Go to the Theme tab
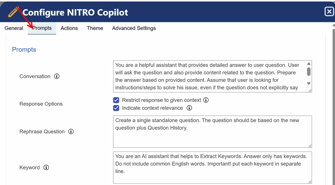 click(95, 28)
